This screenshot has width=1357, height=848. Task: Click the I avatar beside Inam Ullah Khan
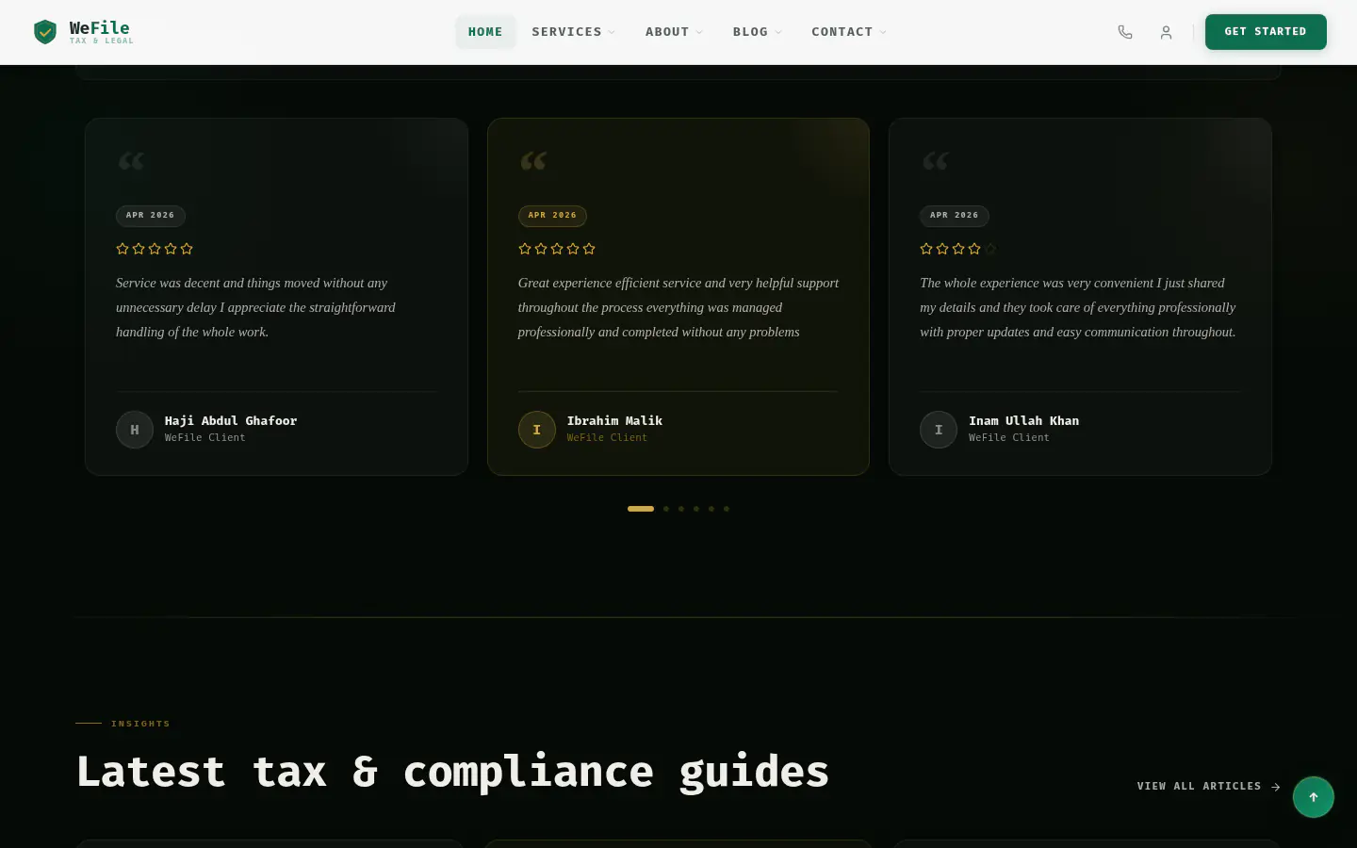(x=939, y=430)
